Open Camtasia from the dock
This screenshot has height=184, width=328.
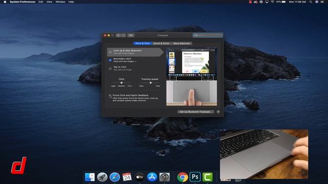click(207, 177)
